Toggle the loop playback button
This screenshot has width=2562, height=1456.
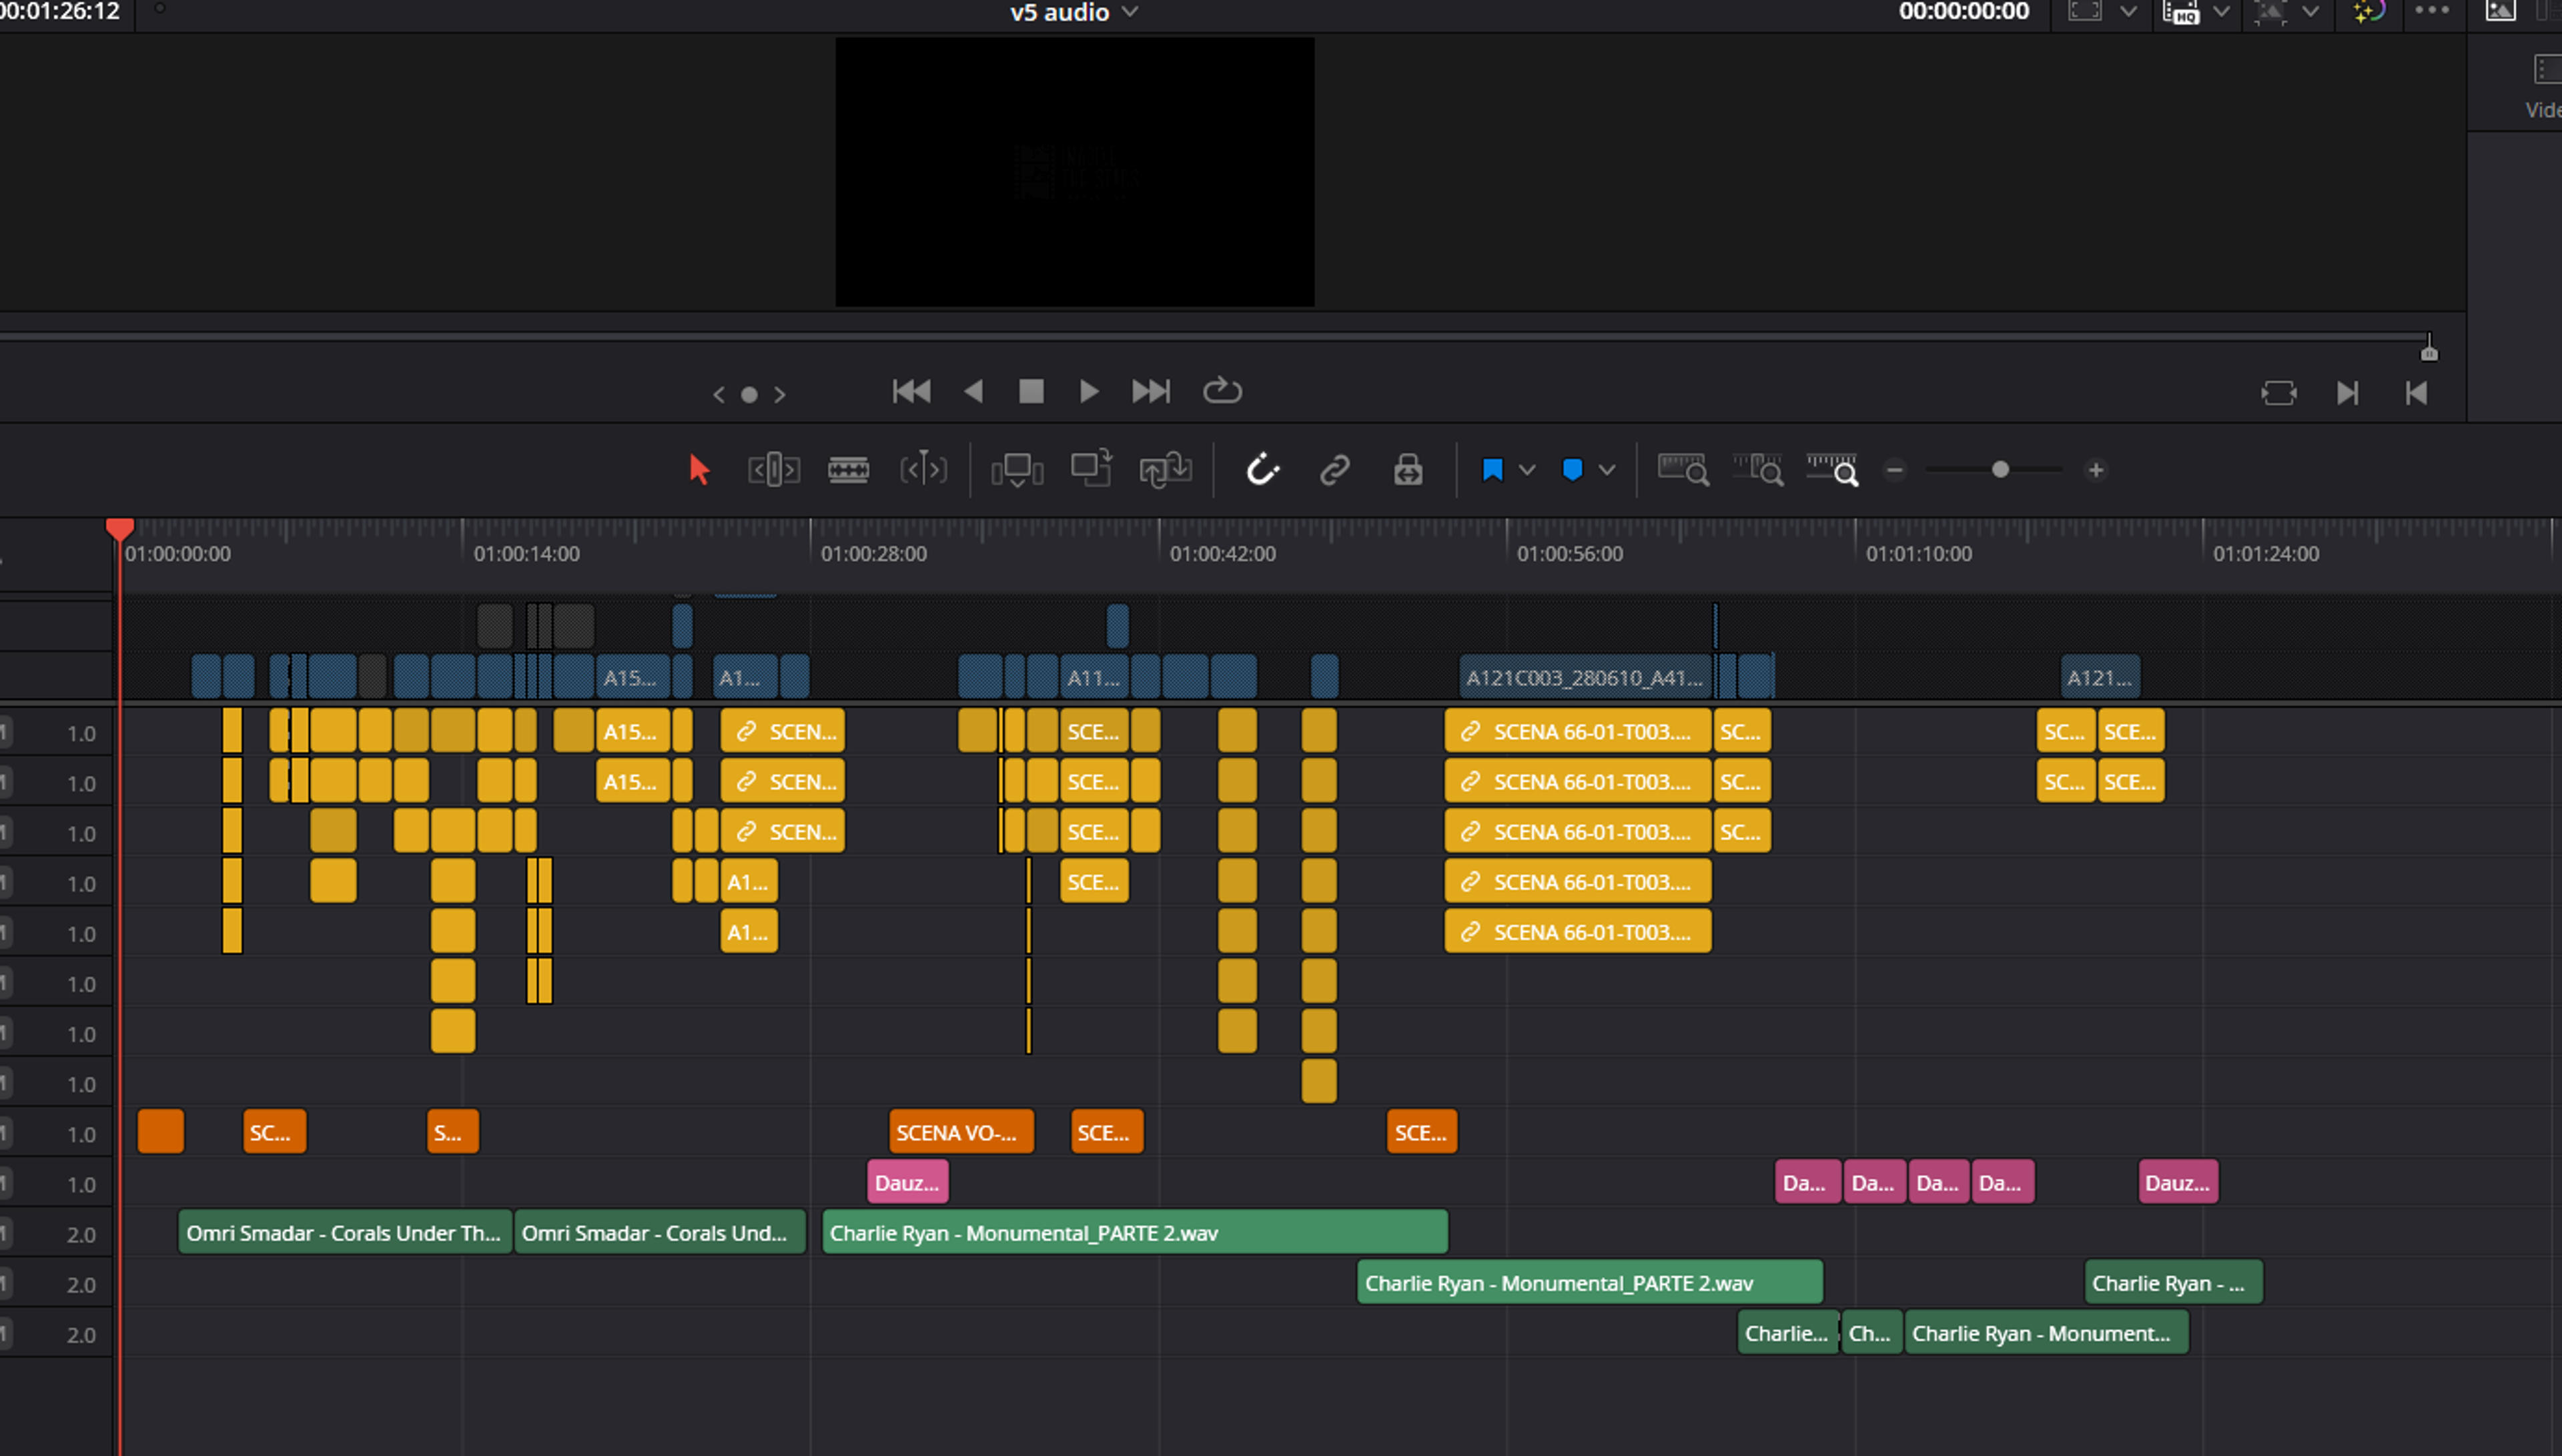[1222, 390]
